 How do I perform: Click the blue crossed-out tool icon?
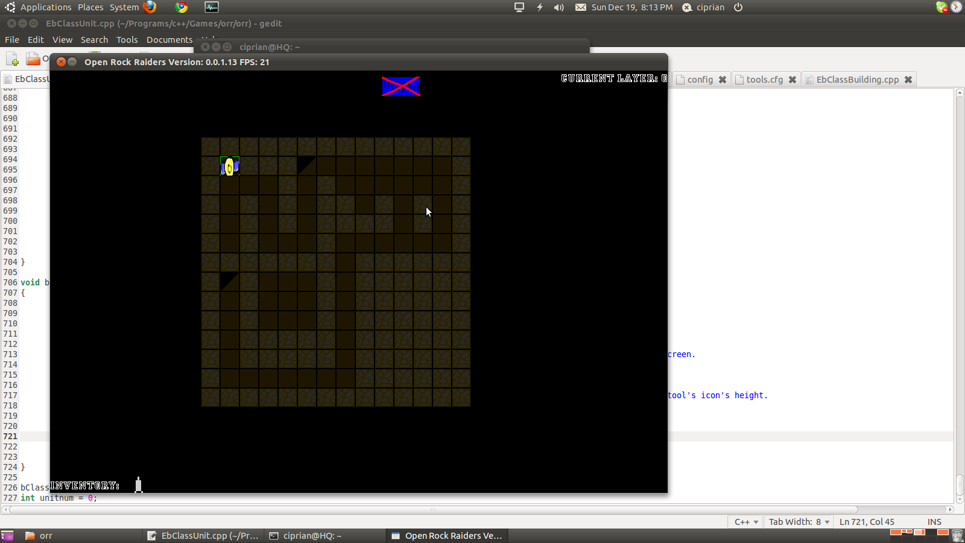[x=401, y=86]
